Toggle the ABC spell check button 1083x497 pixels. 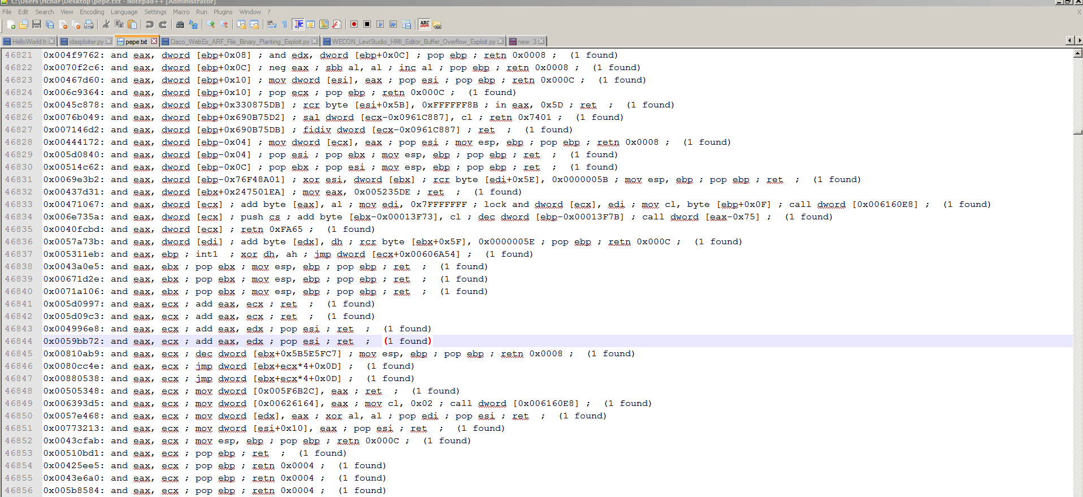[424, 24]
